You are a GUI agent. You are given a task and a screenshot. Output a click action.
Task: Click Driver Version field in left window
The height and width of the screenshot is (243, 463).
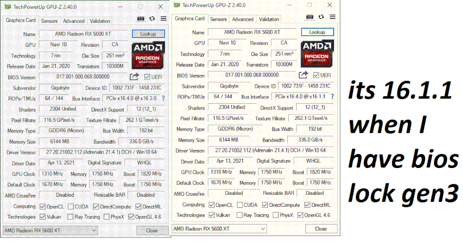tap(101, 152)
